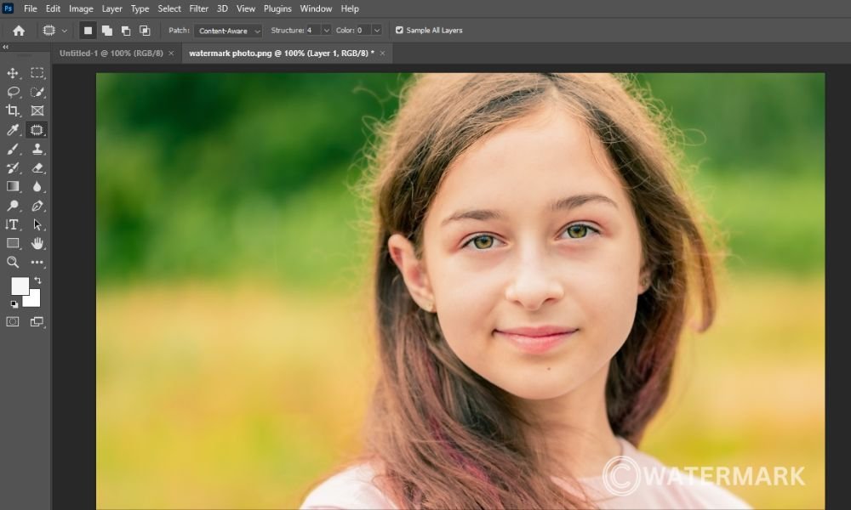The width and height of the screenshot is (851, 510).
Task: Select the Eyedropper tool
Action: click(x=13, y=130)
